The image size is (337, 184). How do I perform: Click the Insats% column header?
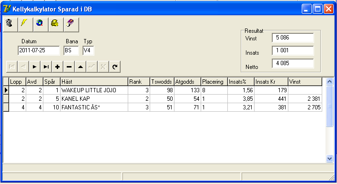pos(241,82)
